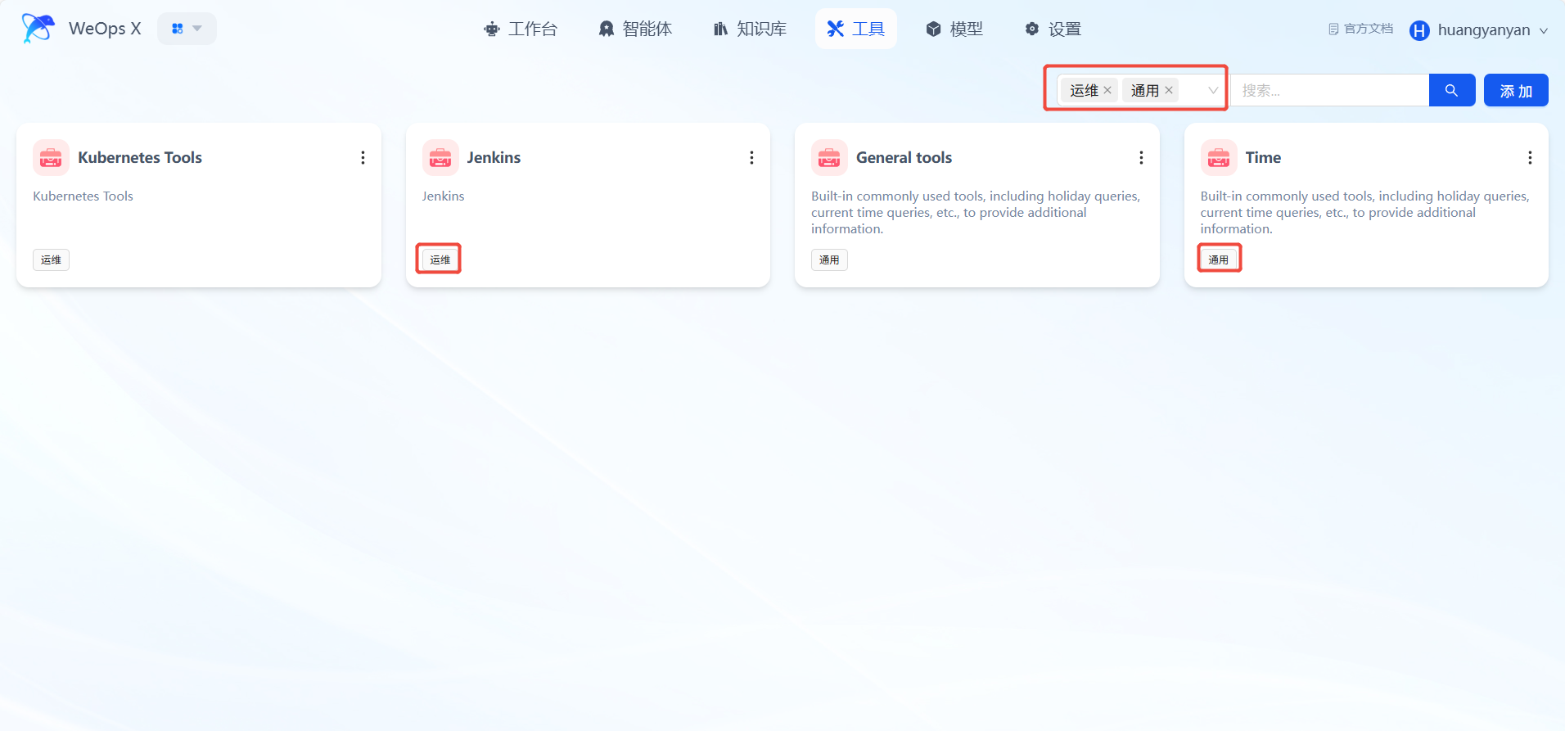Screen dimensions: 1565x731
Task: Remove the 运维 filter tag
Action: [1107, 90]
